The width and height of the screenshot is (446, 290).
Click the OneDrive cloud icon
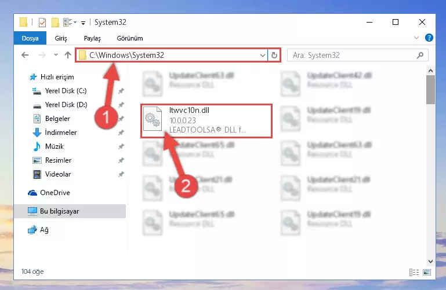click(x=32, y=193)
